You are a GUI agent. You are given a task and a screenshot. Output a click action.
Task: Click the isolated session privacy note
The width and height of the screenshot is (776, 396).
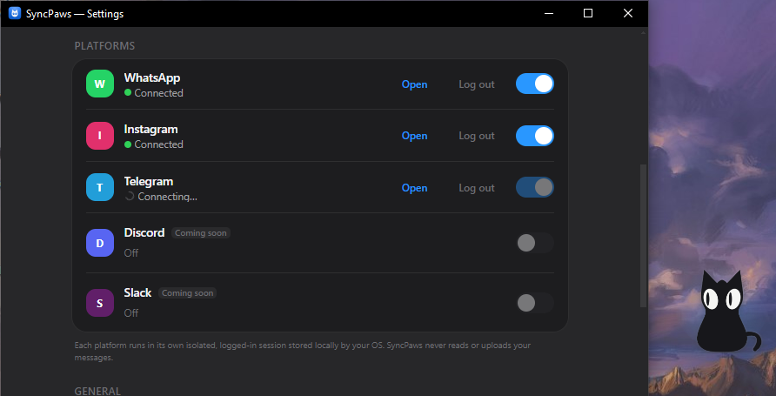(x=303, y=351)
